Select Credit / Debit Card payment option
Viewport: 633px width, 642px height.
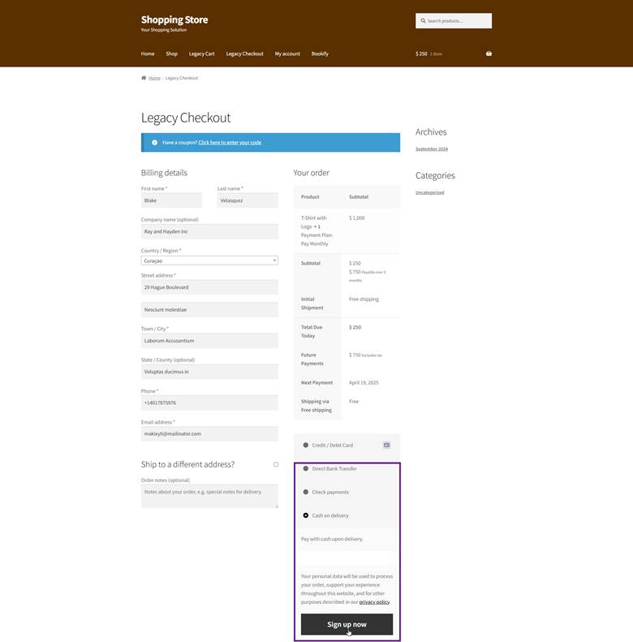click(x=306, y=445)
